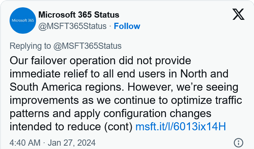254x149 pixels.
Task: Open the X logo link
Action: 238,14
